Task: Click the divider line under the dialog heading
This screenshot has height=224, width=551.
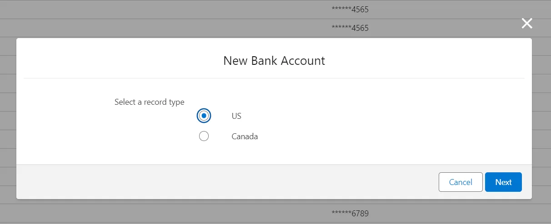Action: [x=274, y=78]
